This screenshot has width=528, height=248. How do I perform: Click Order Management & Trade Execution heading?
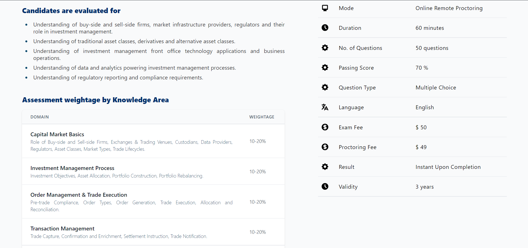[x=79, y=195]
